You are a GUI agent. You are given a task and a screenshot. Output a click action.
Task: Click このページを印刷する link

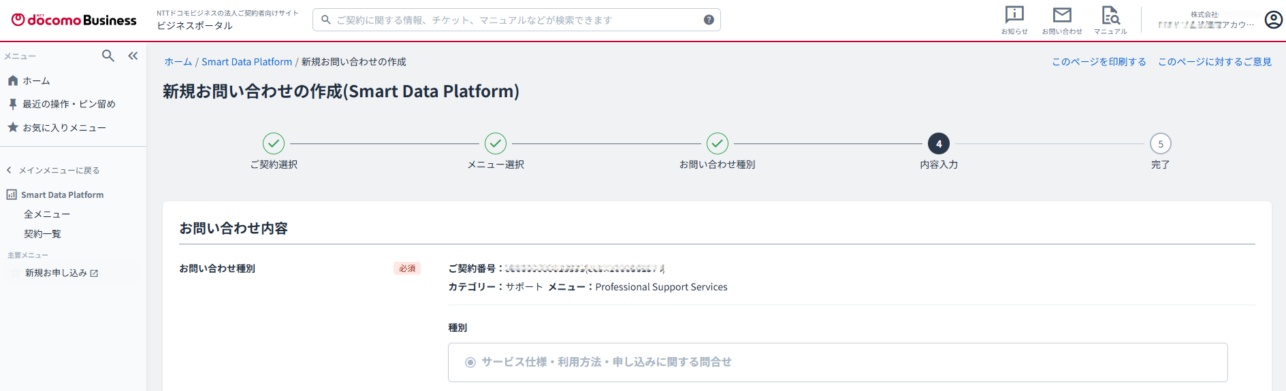pyautogui.click(x=1099, y=62)
